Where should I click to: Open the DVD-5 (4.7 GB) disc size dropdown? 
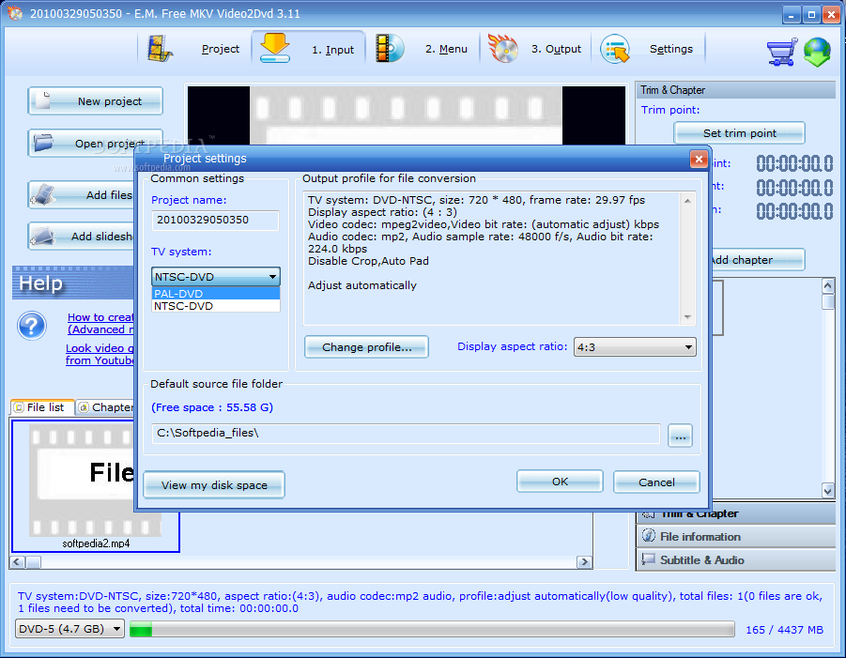(x=69, y=629)
